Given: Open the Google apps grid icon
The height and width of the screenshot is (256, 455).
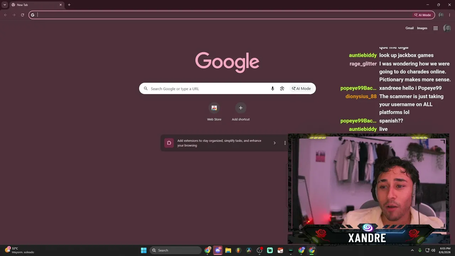Looking at the screenshot, I should point(435,28).
